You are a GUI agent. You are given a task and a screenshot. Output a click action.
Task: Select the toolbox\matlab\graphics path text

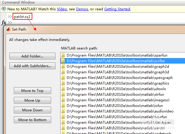[x=118, y=83]
